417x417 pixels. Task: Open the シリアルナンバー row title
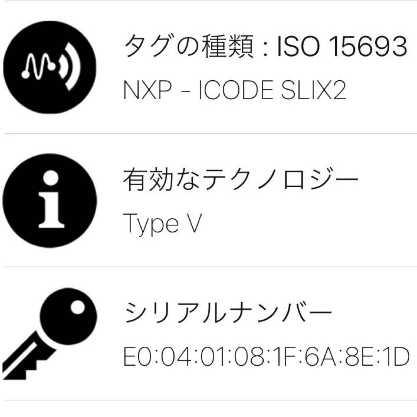(228, 313)
